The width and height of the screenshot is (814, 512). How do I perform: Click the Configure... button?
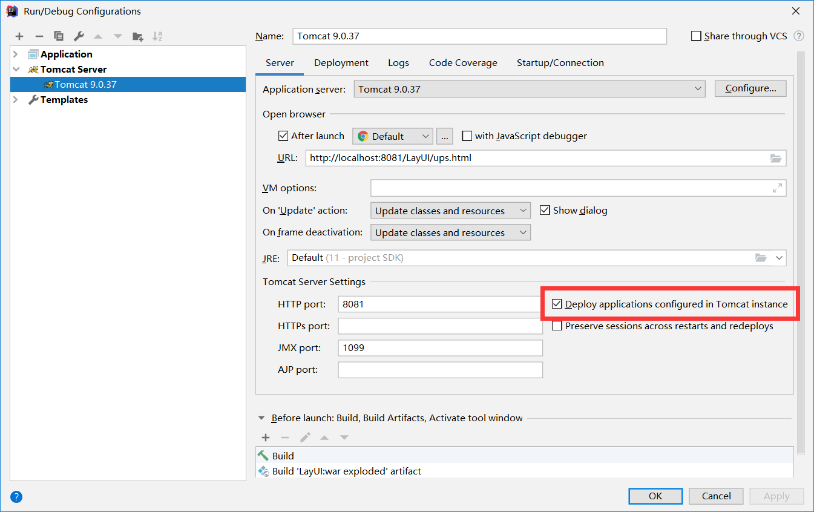(750, 88)
